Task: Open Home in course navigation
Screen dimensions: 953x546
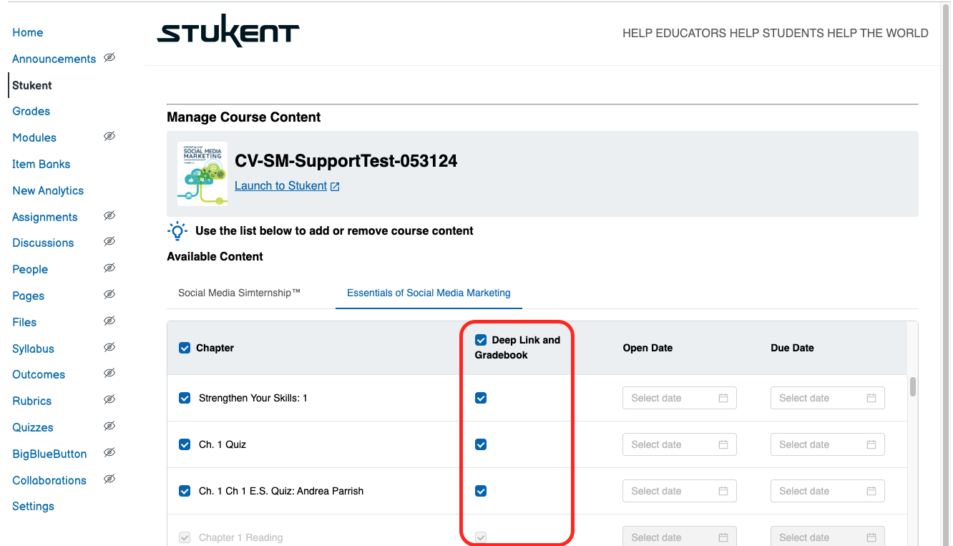Action: [x=27, y=32]
